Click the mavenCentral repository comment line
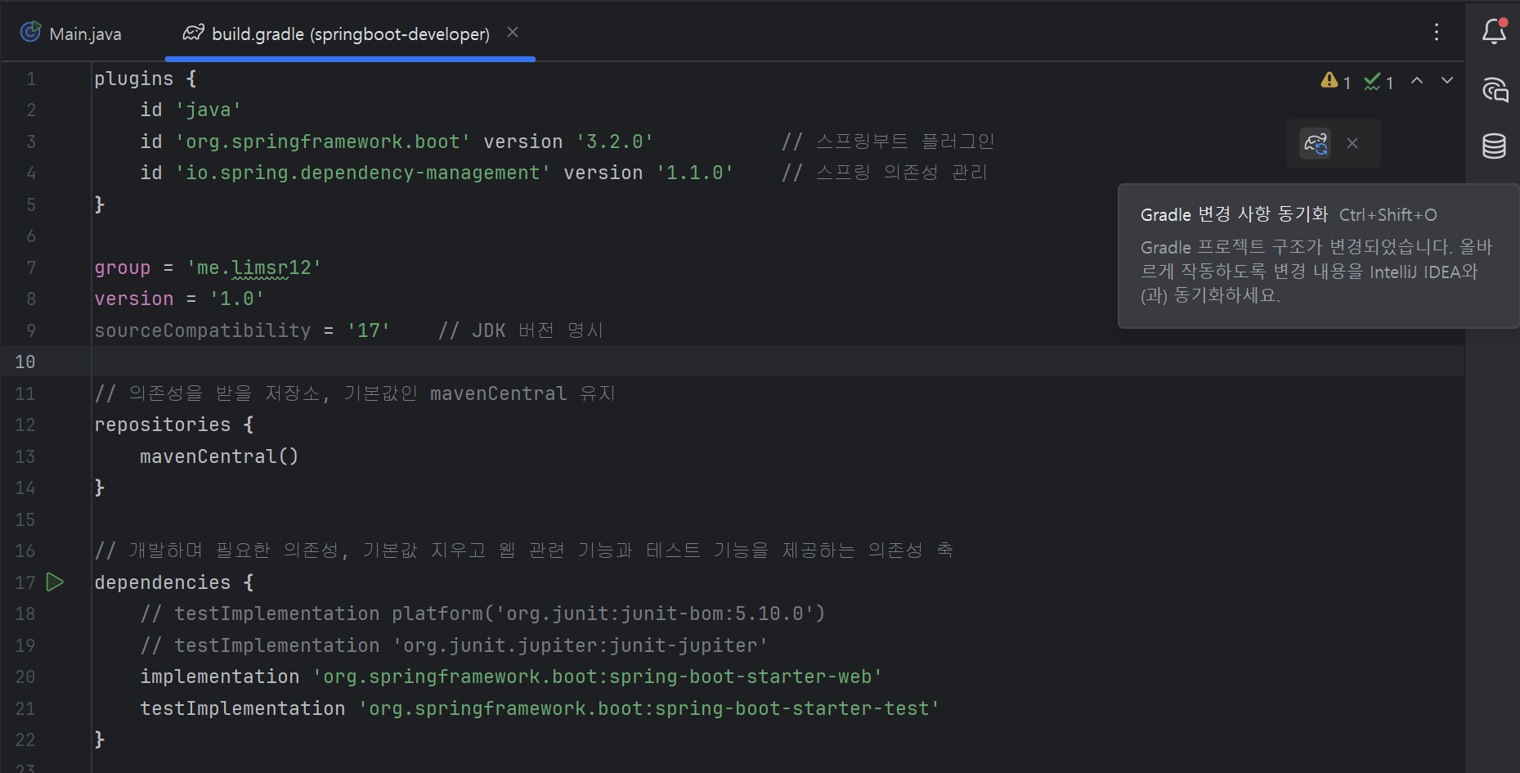The height and width of the screenshot is (773, 1520). (x=355, y=393)
